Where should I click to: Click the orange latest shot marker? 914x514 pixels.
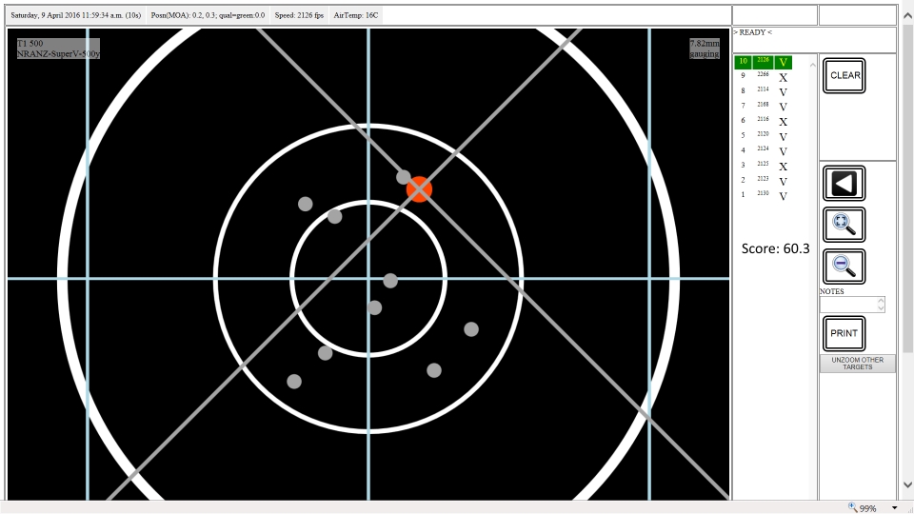click(x=419, y=189)
